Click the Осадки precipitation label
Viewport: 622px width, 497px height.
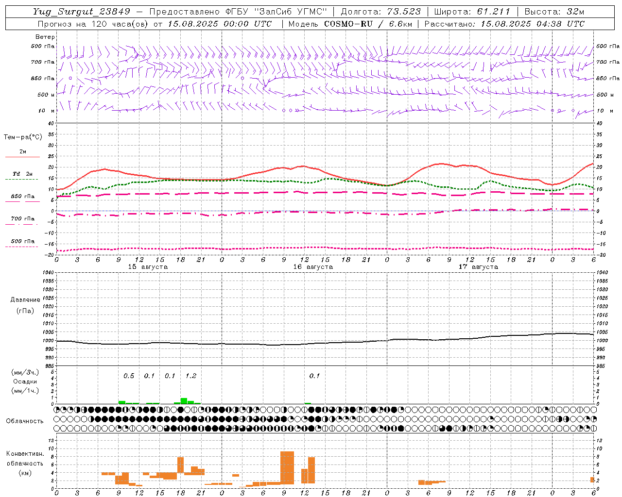pyautogui.click(x=25, y=381)
